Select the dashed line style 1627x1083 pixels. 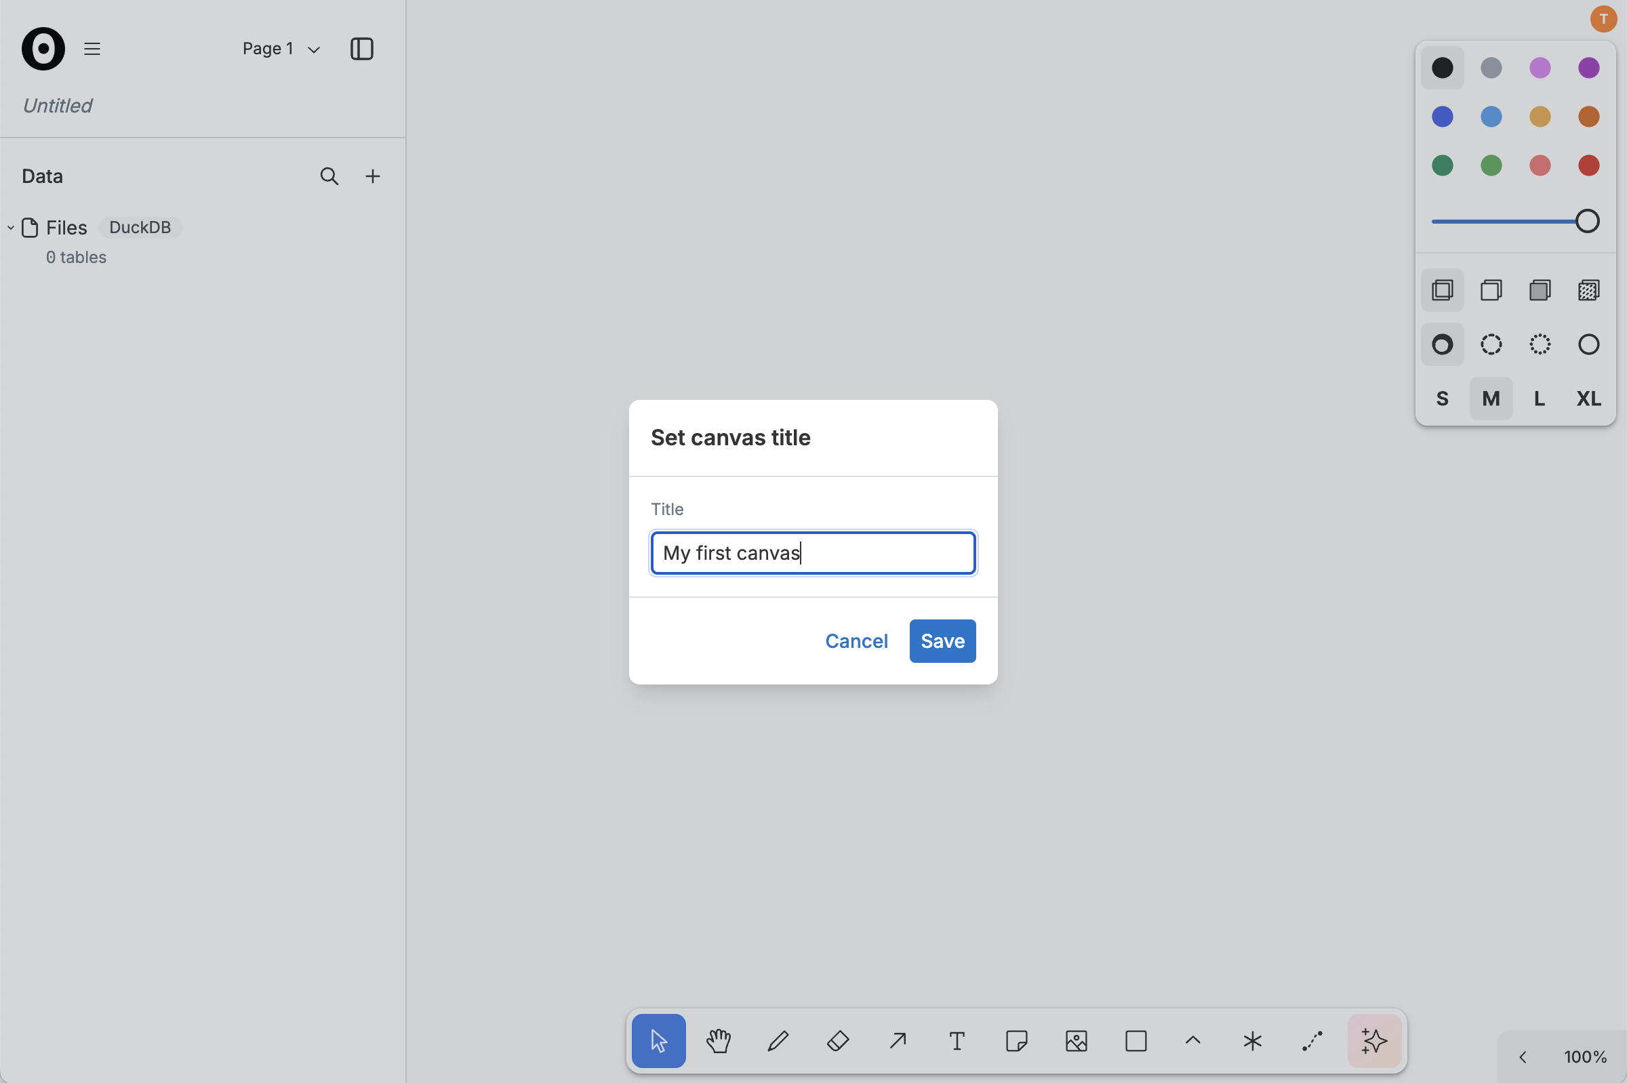(1490, 344)
